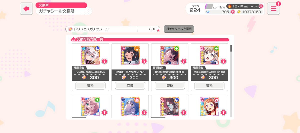Tap the pink back arrow button
Image resolution: width=300 pixels, height=133 pixels.
[27, 9]
